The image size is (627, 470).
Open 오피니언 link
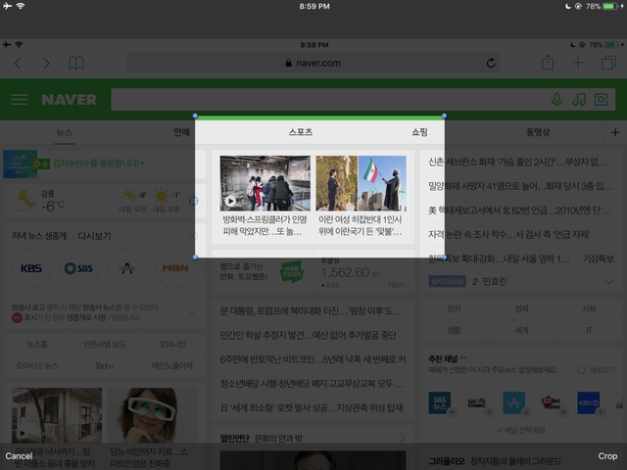point(172,344)
